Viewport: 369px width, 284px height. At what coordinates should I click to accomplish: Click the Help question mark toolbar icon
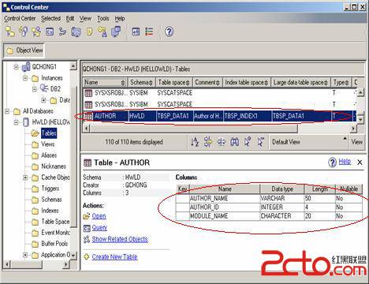coord(169,32)
